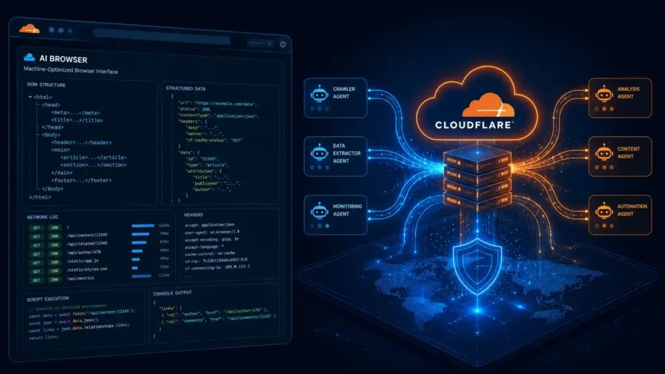Click the STRUCTURED DATA panel heading
Screen dimensions: 665x374
click(186, 88)
